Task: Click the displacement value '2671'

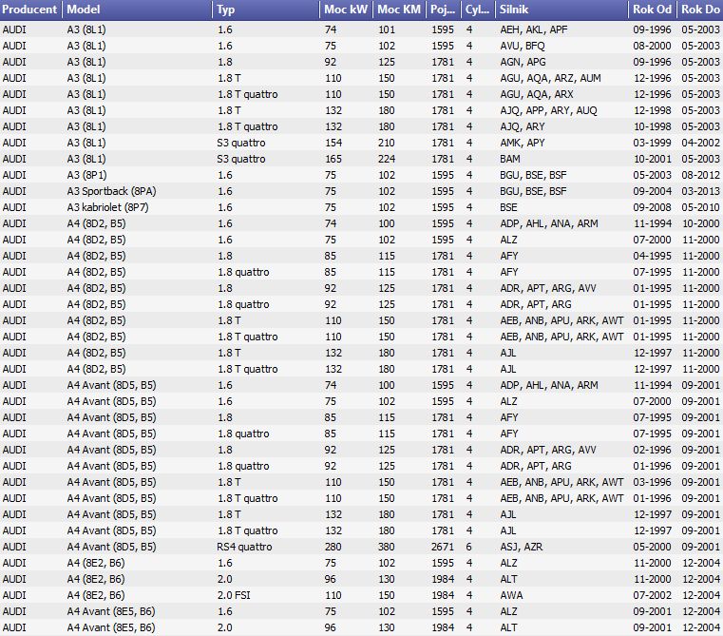Action: [x=443, y=547]
